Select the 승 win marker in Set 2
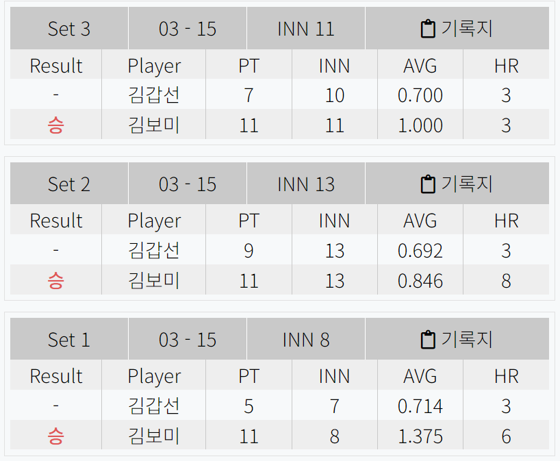This screenshot has height=461, width=560. point(56,280)
